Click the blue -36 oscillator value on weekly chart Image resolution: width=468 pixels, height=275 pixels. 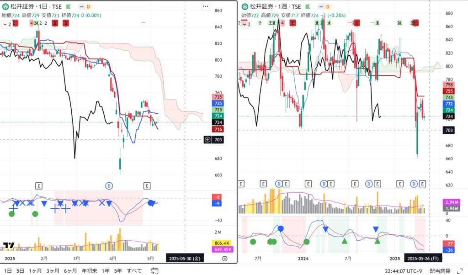point(449,250)
